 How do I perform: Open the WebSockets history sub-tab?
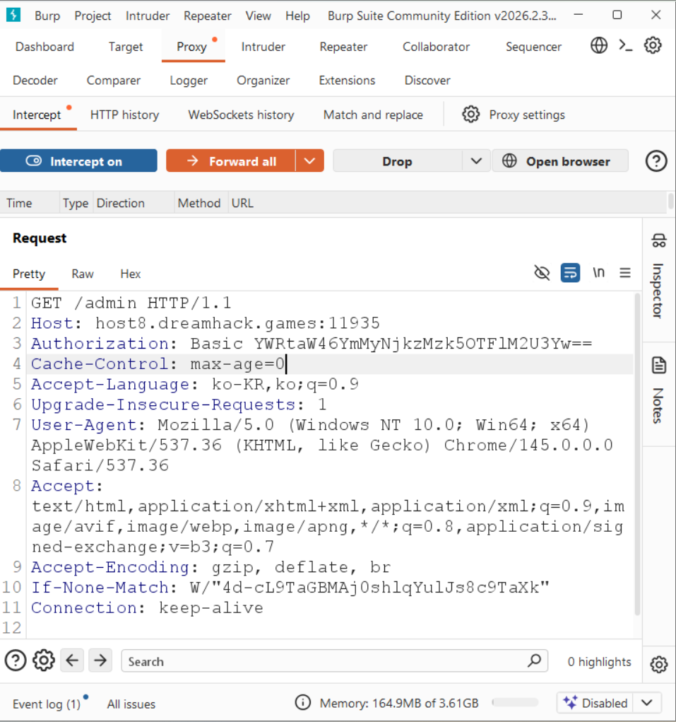coord(241,115)
